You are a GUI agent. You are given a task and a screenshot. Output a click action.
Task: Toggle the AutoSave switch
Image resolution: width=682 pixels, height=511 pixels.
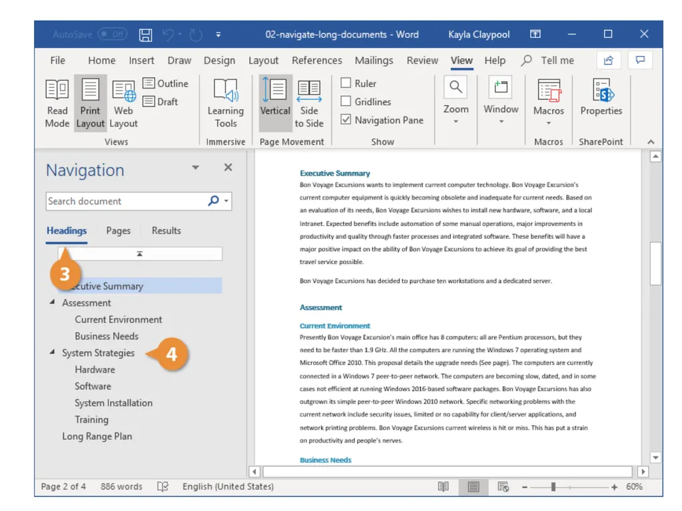tap(112, 34)
